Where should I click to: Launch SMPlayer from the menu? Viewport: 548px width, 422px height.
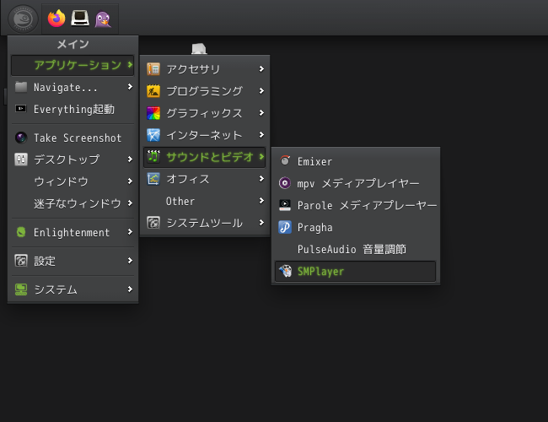[x=356, y=271]
